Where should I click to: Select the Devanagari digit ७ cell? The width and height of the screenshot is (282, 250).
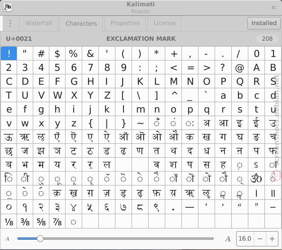coord(123,207)
